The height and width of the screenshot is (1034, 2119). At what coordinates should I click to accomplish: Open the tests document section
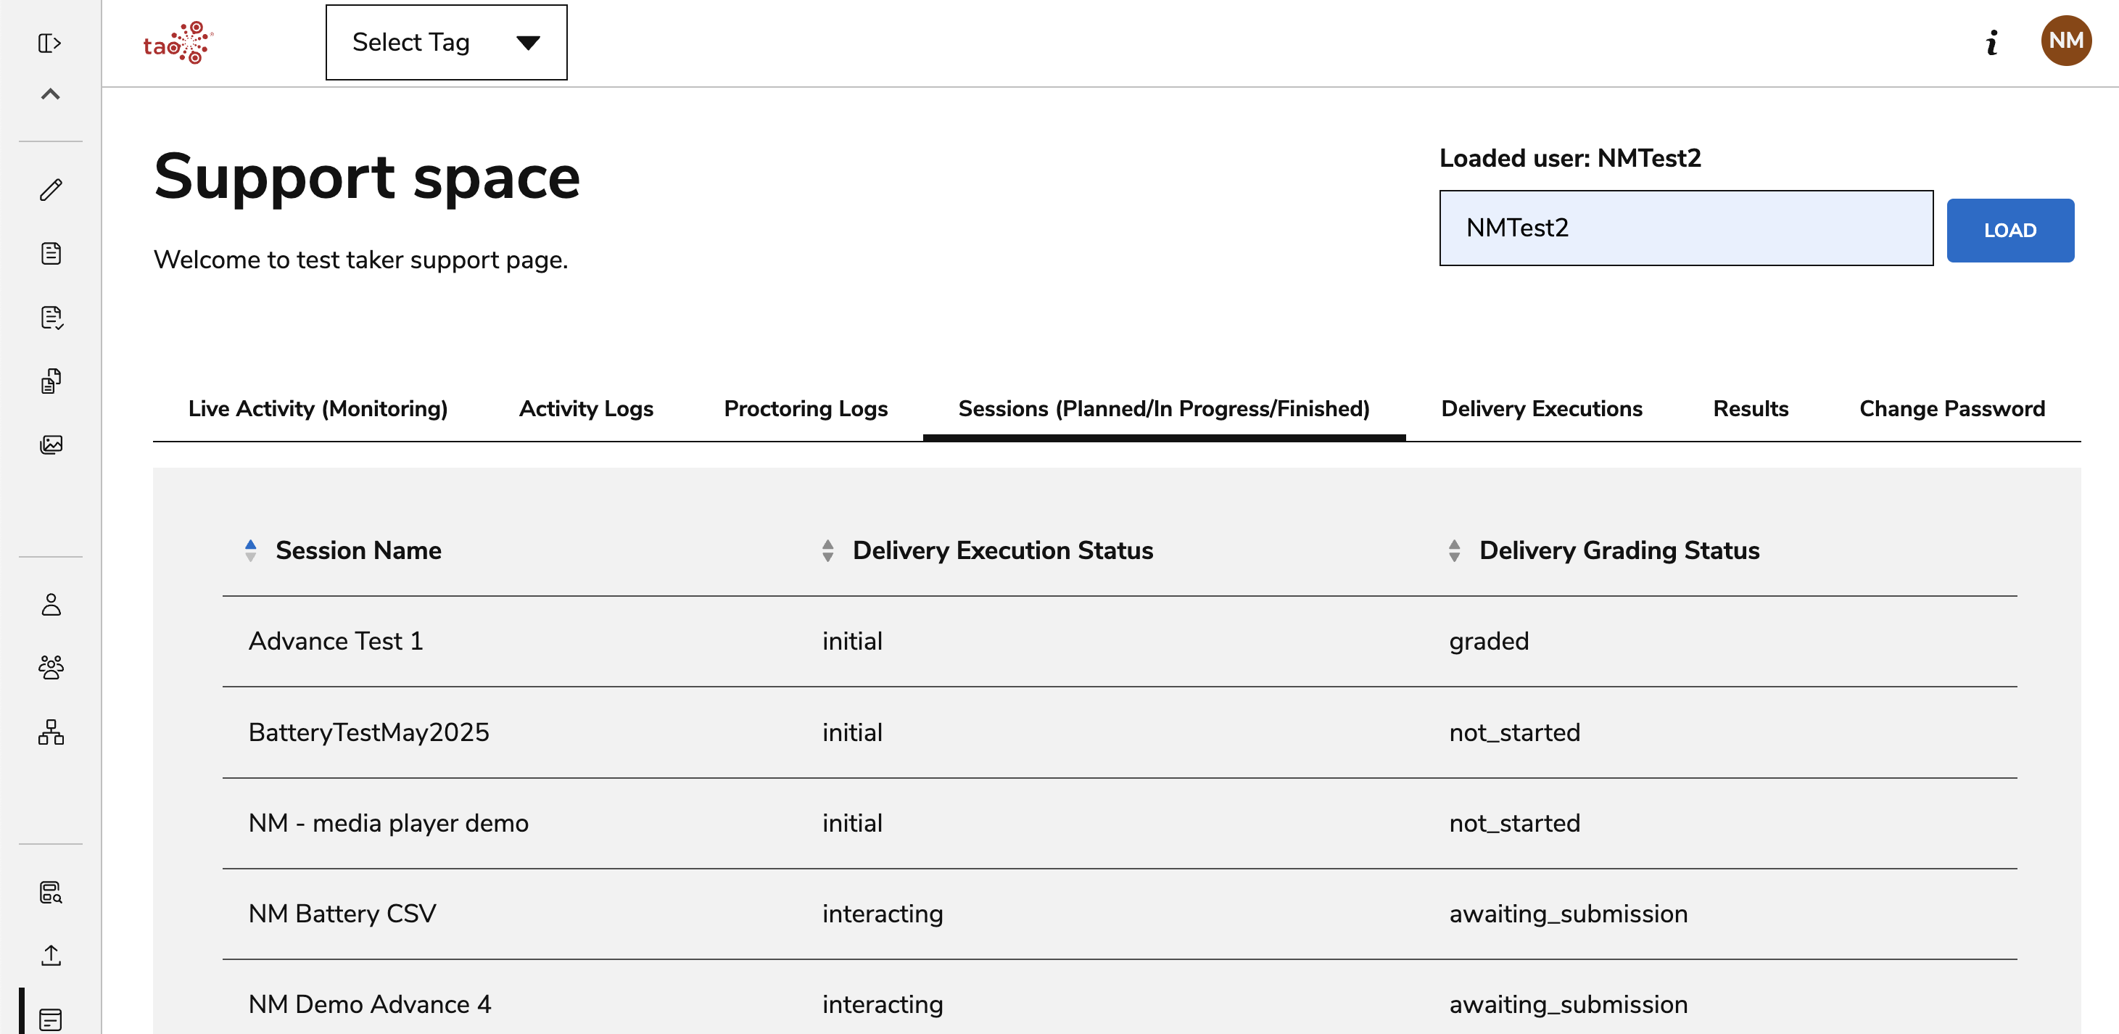pos(51,253)
